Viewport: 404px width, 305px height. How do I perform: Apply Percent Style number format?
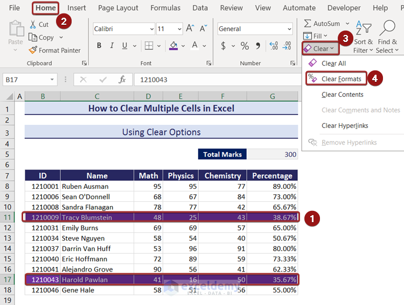245,46
